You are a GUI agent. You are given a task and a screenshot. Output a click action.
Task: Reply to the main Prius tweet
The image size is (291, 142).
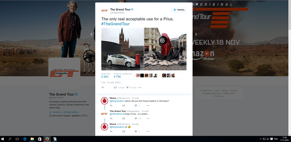pyautogui.click(x=103, y=87)
